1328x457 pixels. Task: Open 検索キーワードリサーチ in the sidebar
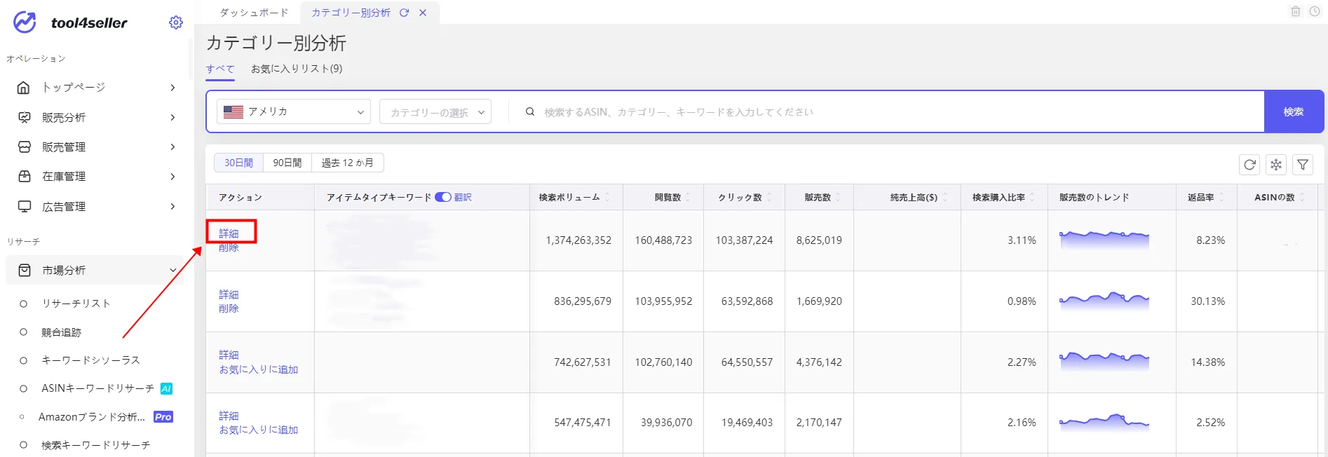pos(95,445)
